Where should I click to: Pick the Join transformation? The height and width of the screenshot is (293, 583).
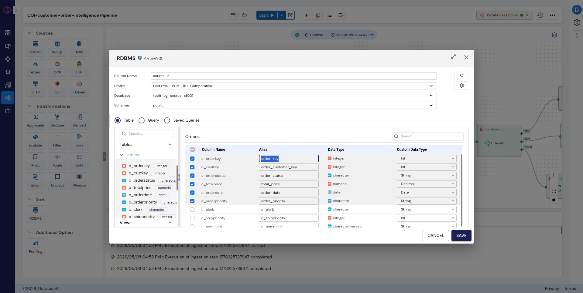pyautogui.click(x=79, y=140)
